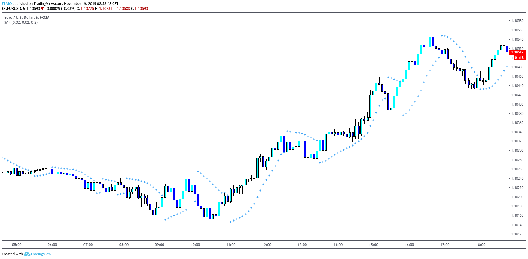This screenshot has width=528, height=259.
Task: Click the TradingView logo icon at bottom
Action: coord(27,254)
